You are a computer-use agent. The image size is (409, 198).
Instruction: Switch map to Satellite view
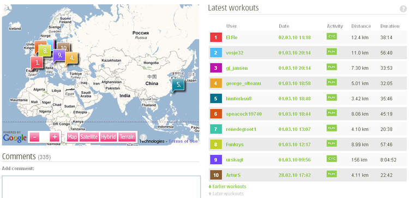(89, 137)
